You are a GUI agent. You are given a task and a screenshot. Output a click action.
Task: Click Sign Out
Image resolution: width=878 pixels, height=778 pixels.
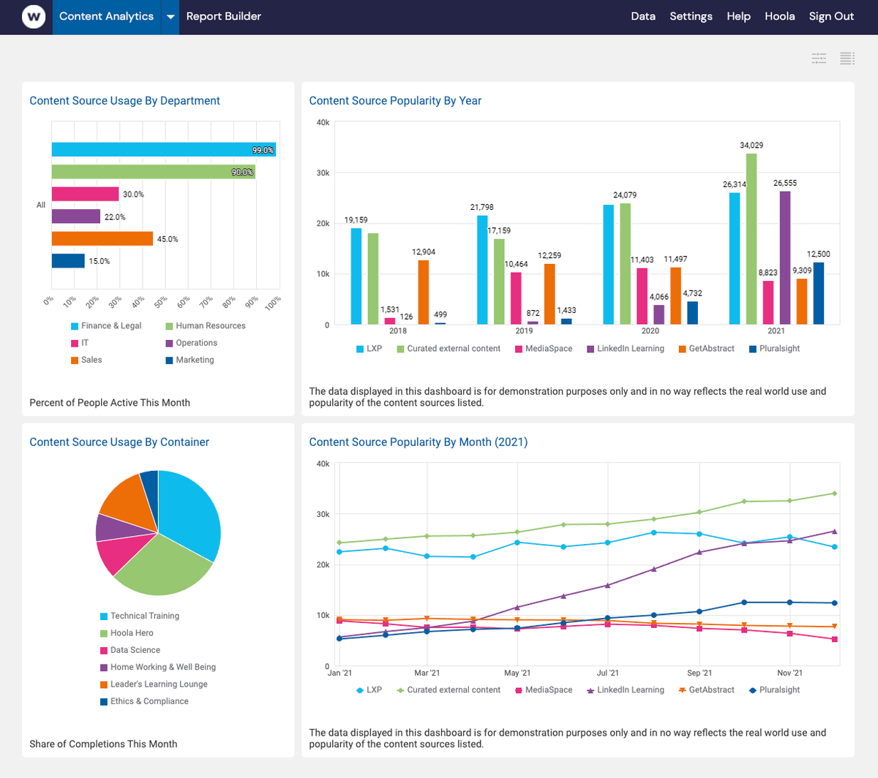(831, 16)
